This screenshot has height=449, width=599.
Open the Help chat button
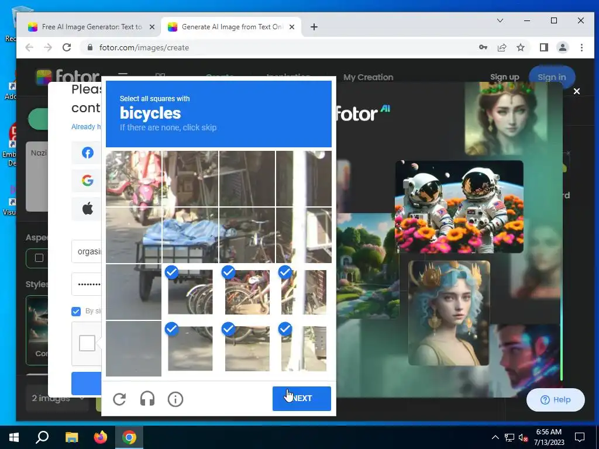click(x=556, y=400)
